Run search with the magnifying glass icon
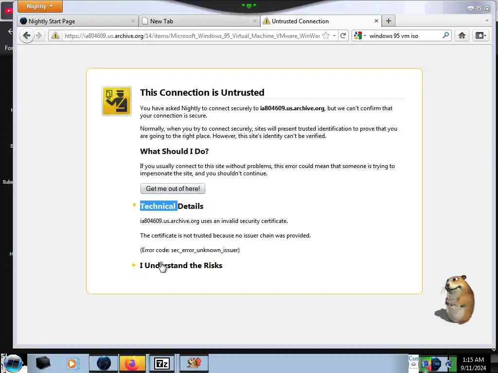This screenshot has width=498, height=373. coord(446,35)
